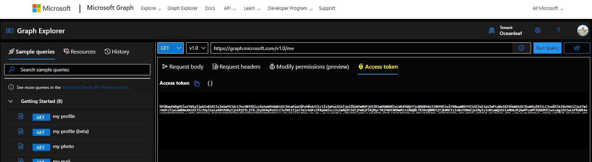Click the Tenant Oceanleaf label

(511, 30)
